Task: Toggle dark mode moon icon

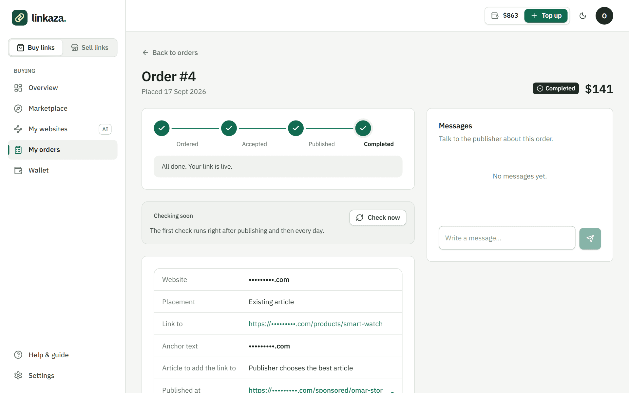Action: (583, 16)
